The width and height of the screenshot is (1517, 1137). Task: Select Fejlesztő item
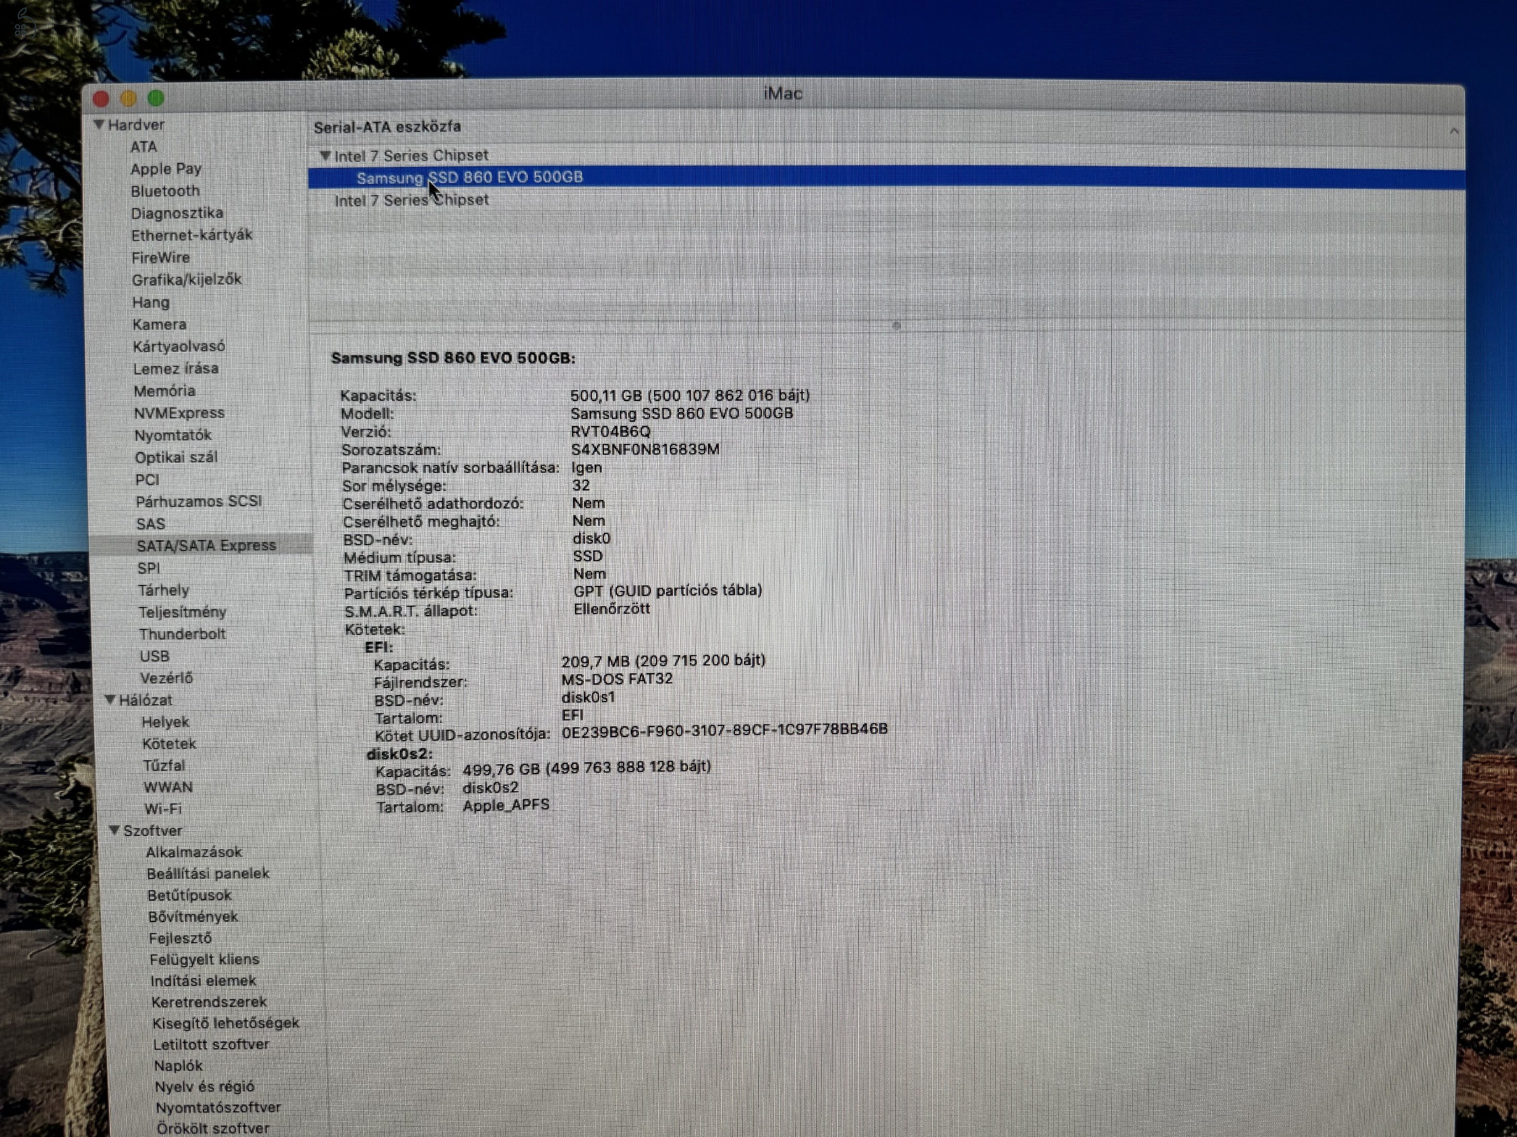coord(181,938)
